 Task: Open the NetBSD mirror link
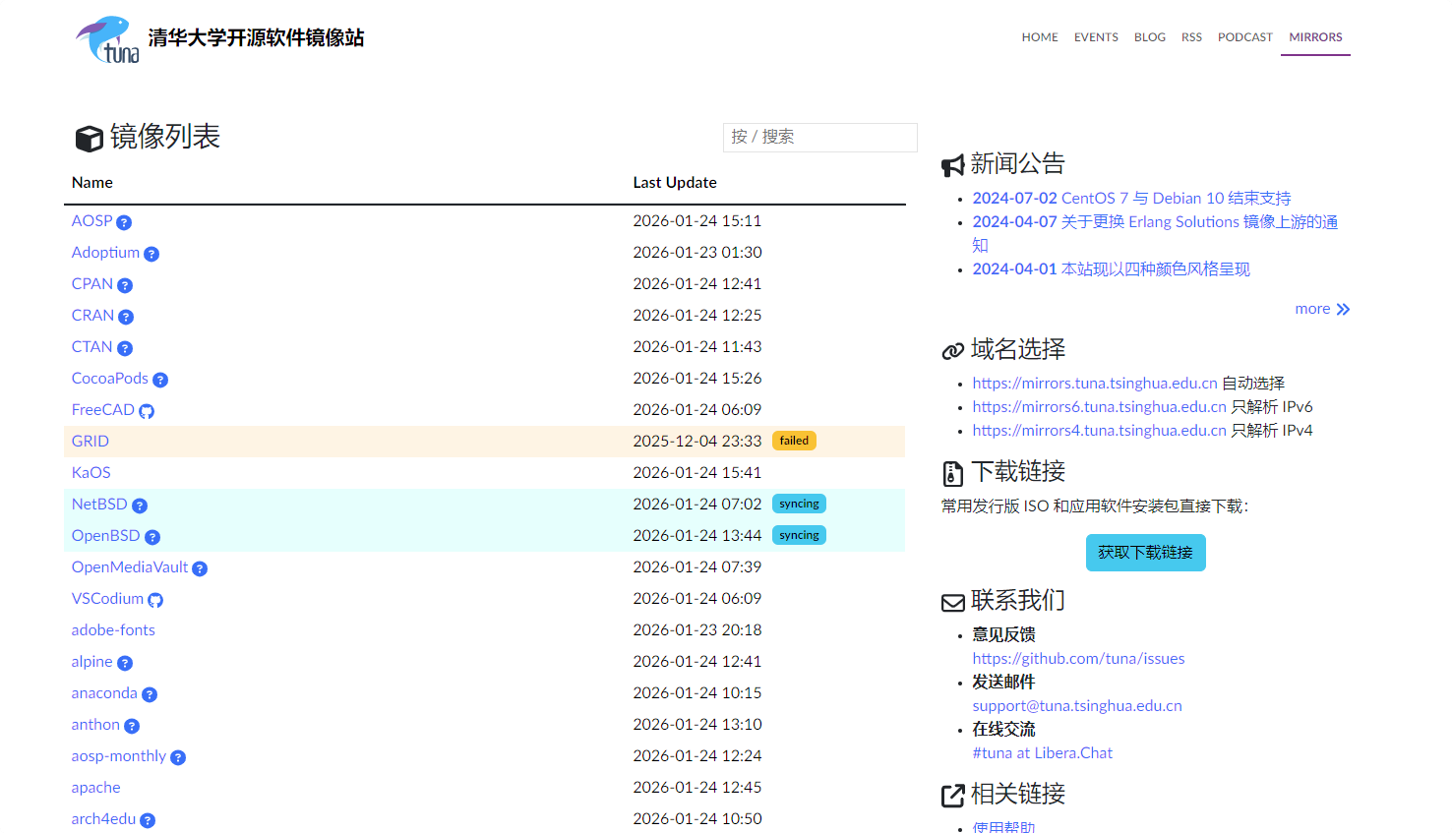(99, 505)
